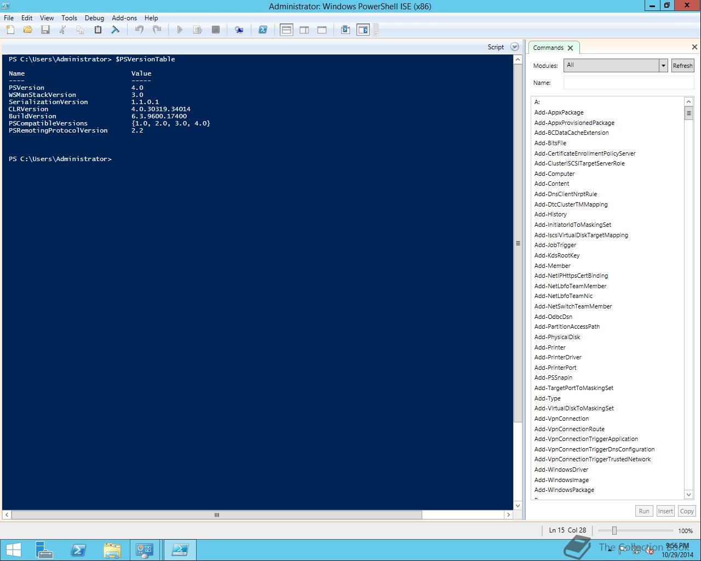This screenshot has height=561, width=701.
Task: Adjust the zoom slider handle
Action: point(614,530)
